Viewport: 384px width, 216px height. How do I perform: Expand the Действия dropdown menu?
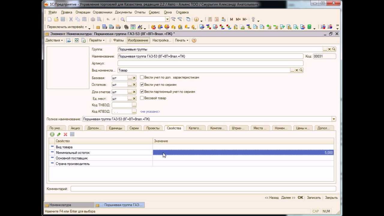(54, 40)
